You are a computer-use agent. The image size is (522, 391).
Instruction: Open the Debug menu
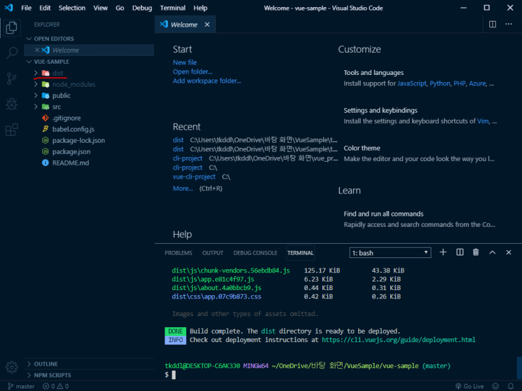142,8
